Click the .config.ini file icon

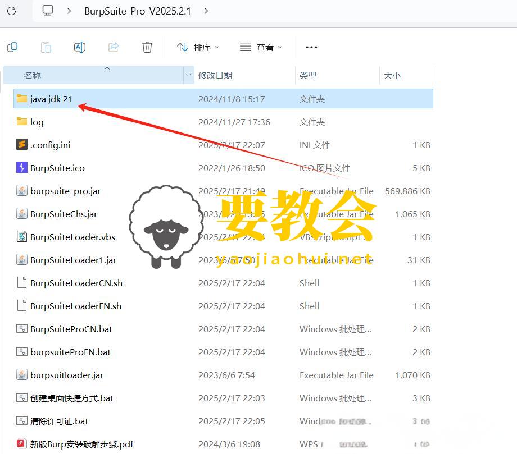point(22,144)
